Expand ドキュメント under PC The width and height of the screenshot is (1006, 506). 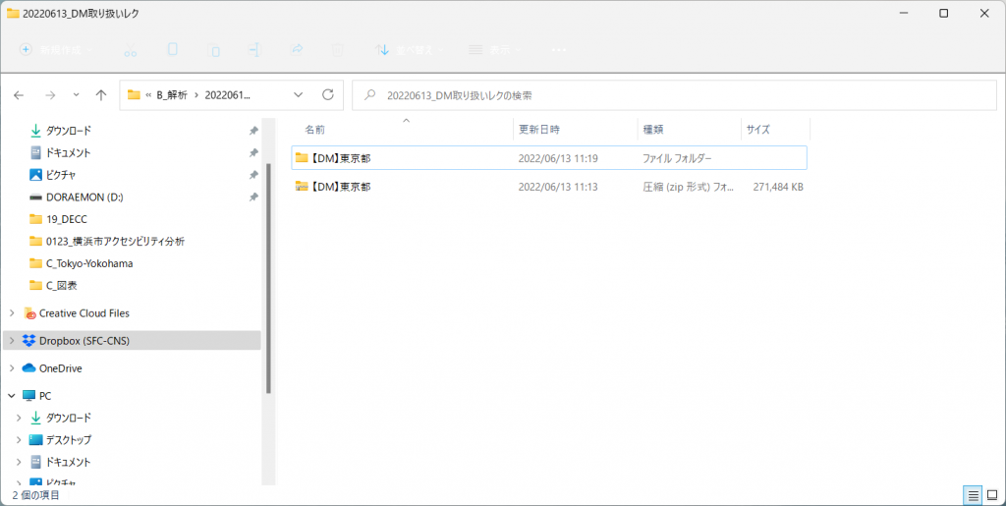[19, 462]
